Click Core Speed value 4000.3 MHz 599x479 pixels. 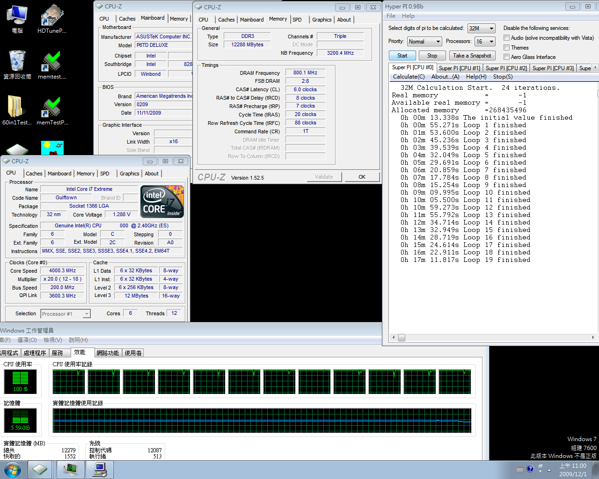pyautogui.click(x=62, y=270)
